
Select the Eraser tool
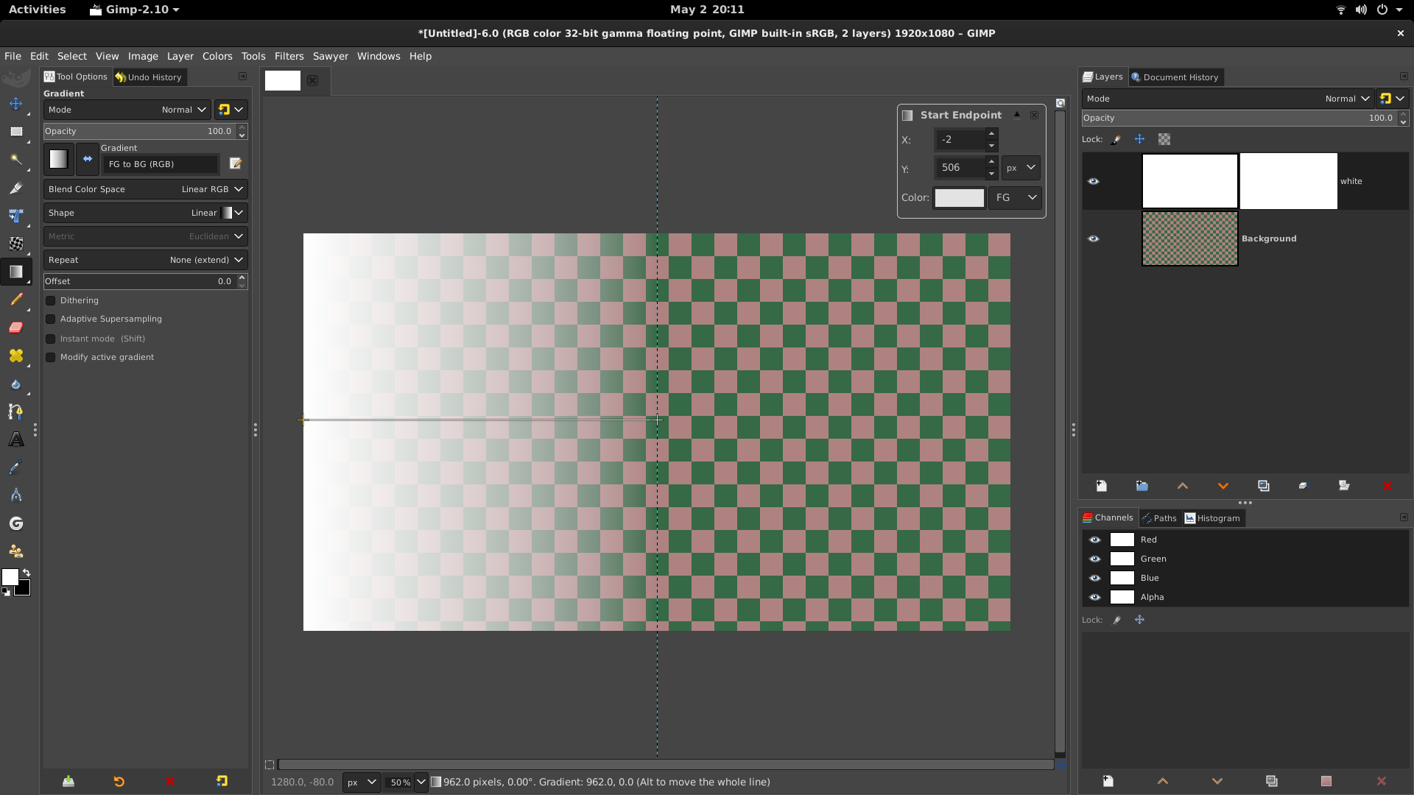click(15, 328)
